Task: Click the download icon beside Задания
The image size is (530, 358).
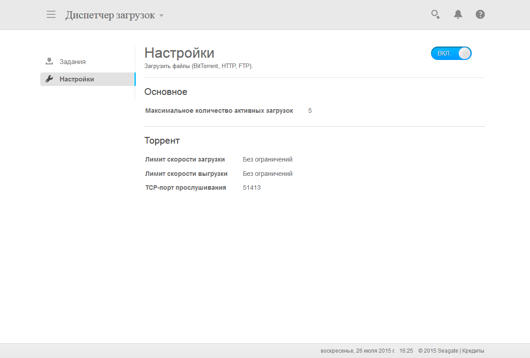Action: 49,61
